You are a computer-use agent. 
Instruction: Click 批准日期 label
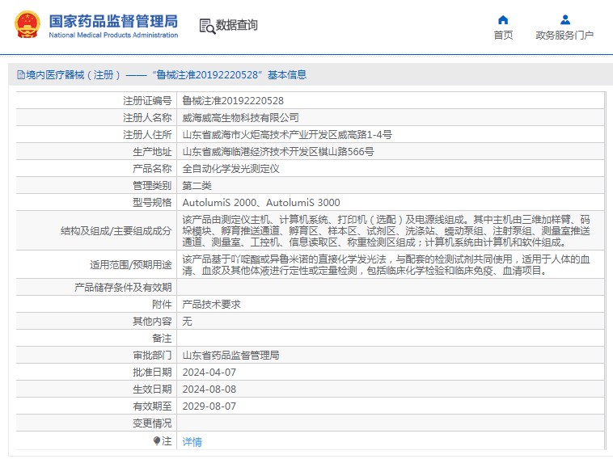click(152, 373)
